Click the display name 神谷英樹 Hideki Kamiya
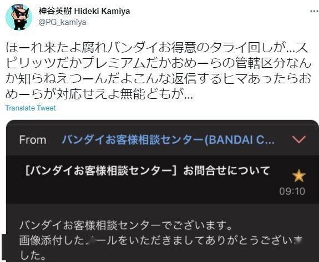 [x=84, y=11]
